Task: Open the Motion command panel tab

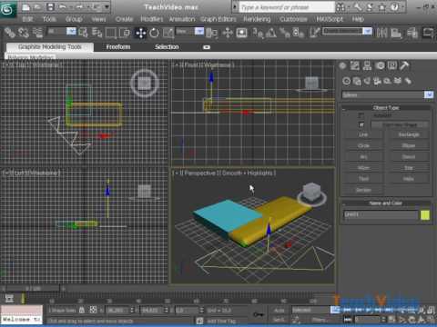Action: tap(380, 65)
